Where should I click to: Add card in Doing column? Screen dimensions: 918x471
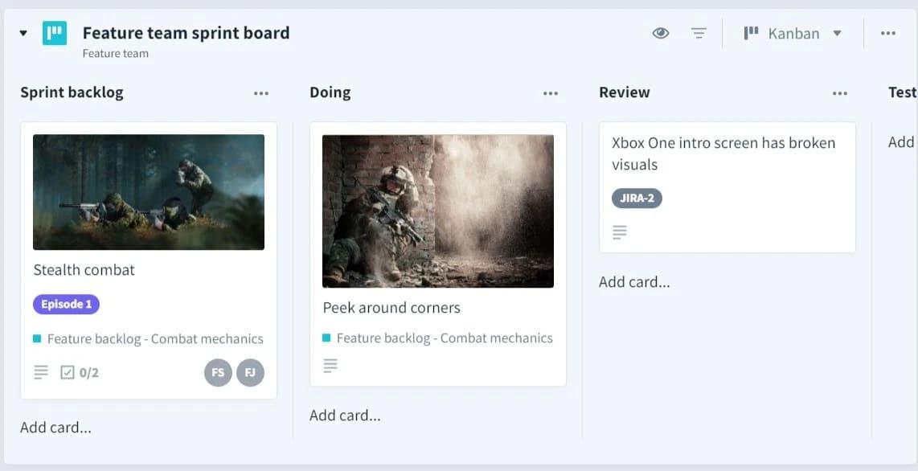pyautogui.click(x=345, y=416)
